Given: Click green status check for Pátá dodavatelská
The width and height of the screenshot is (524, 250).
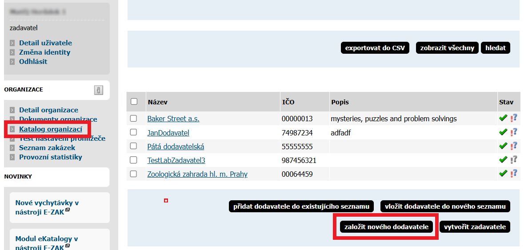Looking at the screenshot, I should (503, 146).
